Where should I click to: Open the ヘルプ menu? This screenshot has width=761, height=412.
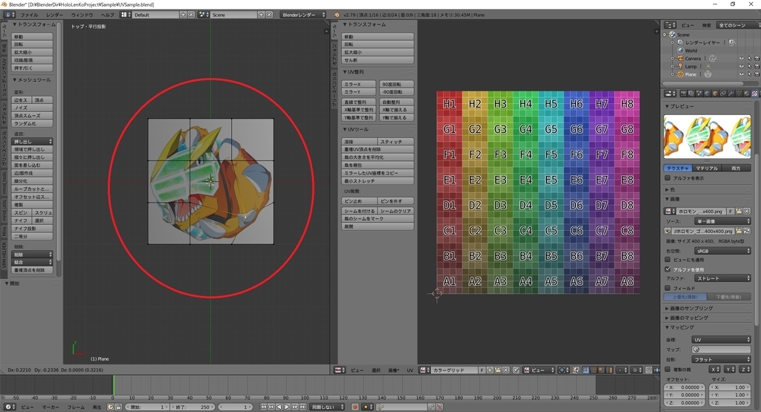click(107, 15)
